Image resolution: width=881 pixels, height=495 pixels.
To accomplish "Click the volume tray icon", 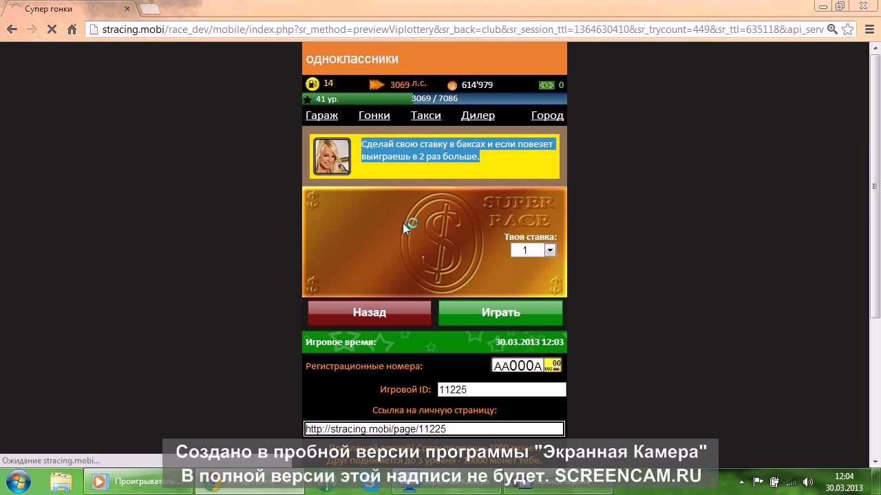I will (807, 482).
